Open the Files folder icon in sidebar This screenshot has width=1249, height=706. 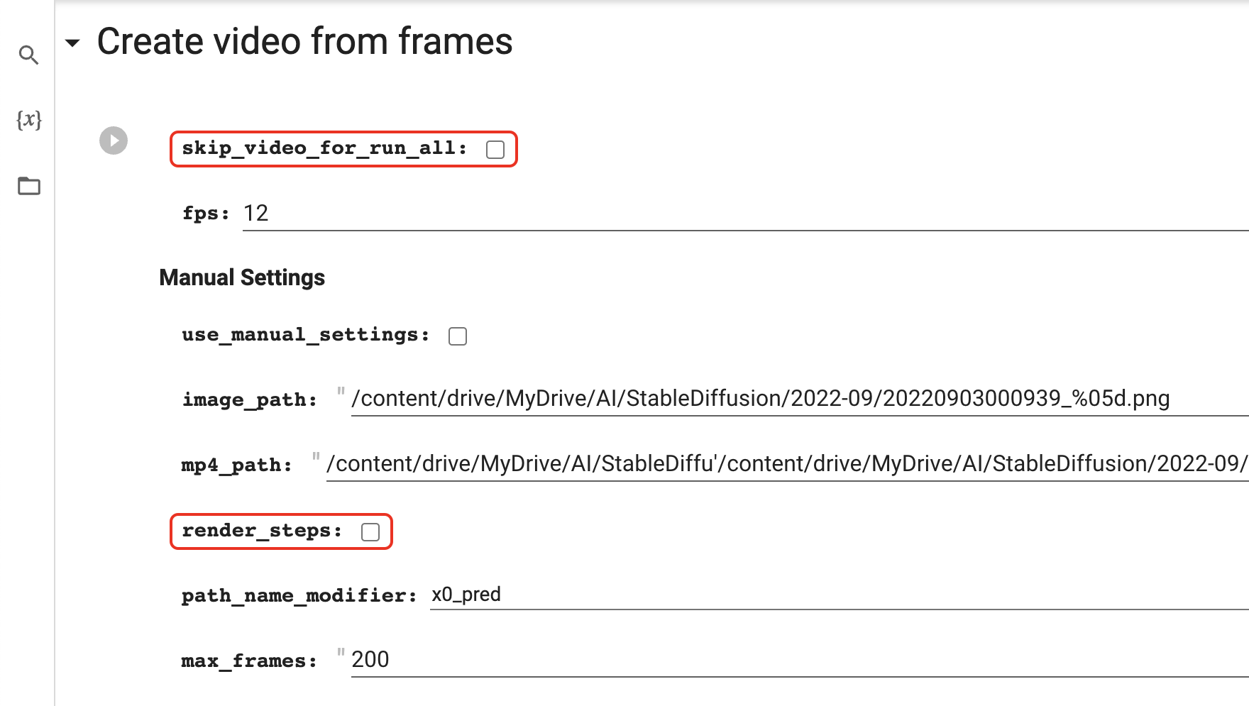pyautogui.click(x=29, y=186)
